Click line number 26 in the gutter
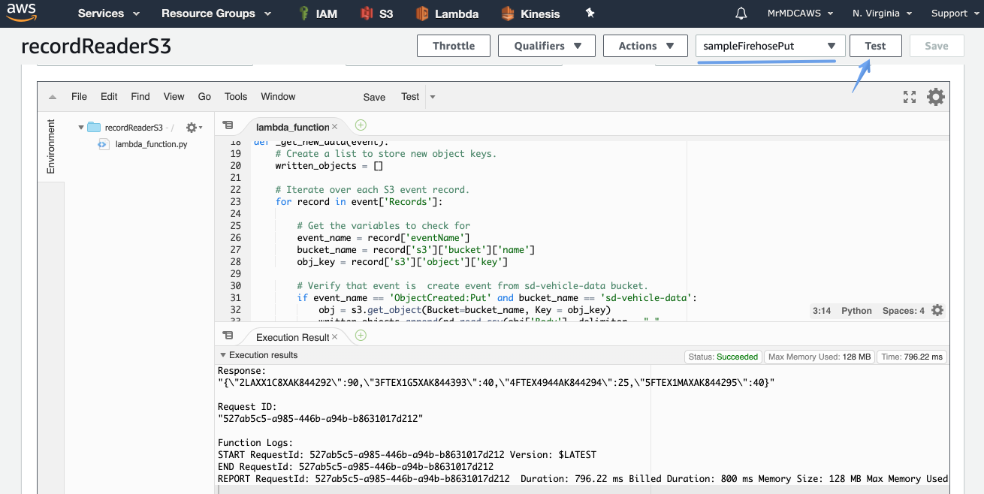This screenshot has width=984, height=494. [235, 238]
